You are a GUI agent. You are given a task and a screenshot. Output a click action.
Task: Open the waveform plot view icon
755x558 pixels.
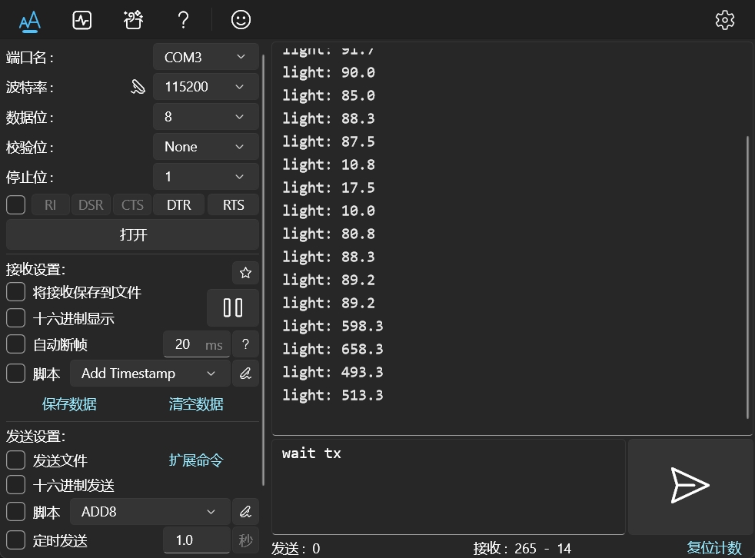(x=82, y=20)
